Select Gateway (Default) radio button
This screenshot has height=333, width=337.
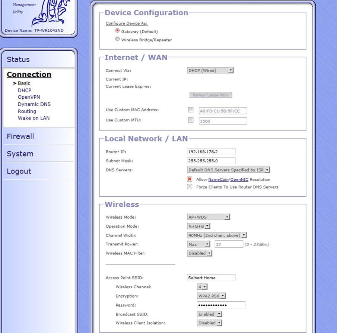click(x=117, y=31)
